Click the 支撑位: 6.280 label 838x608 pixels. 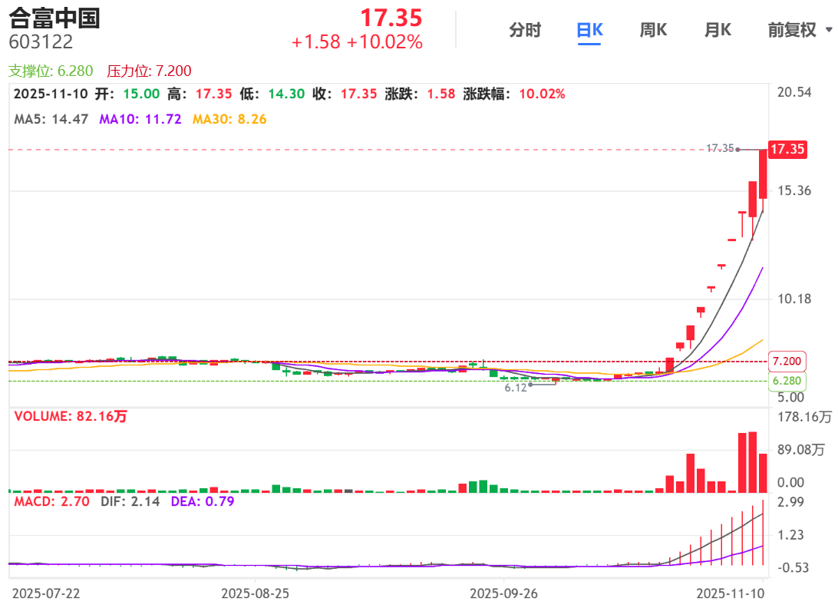(x=51, y=71)
